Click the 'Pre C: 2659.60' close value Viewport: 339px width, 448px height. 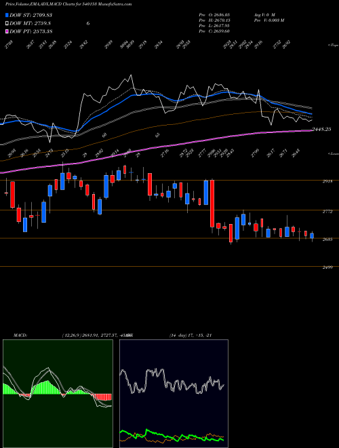point(215,31)
